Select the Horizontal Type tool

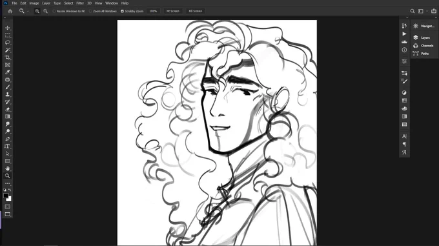tap(8, 147)
